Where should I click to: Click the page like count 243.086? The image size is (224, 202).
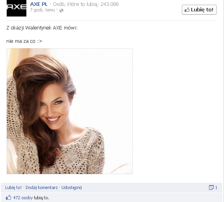click(x=109, y=4)
